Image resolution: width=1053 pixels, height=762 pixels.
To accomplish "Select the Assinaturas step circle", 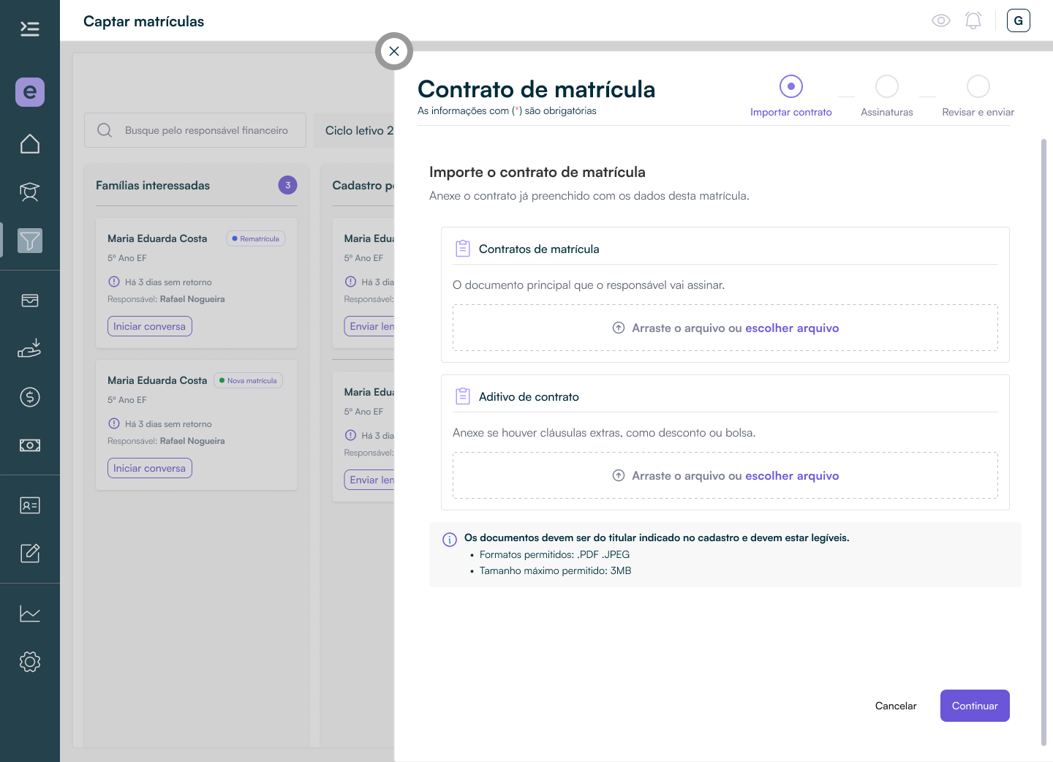I will 887,86.
